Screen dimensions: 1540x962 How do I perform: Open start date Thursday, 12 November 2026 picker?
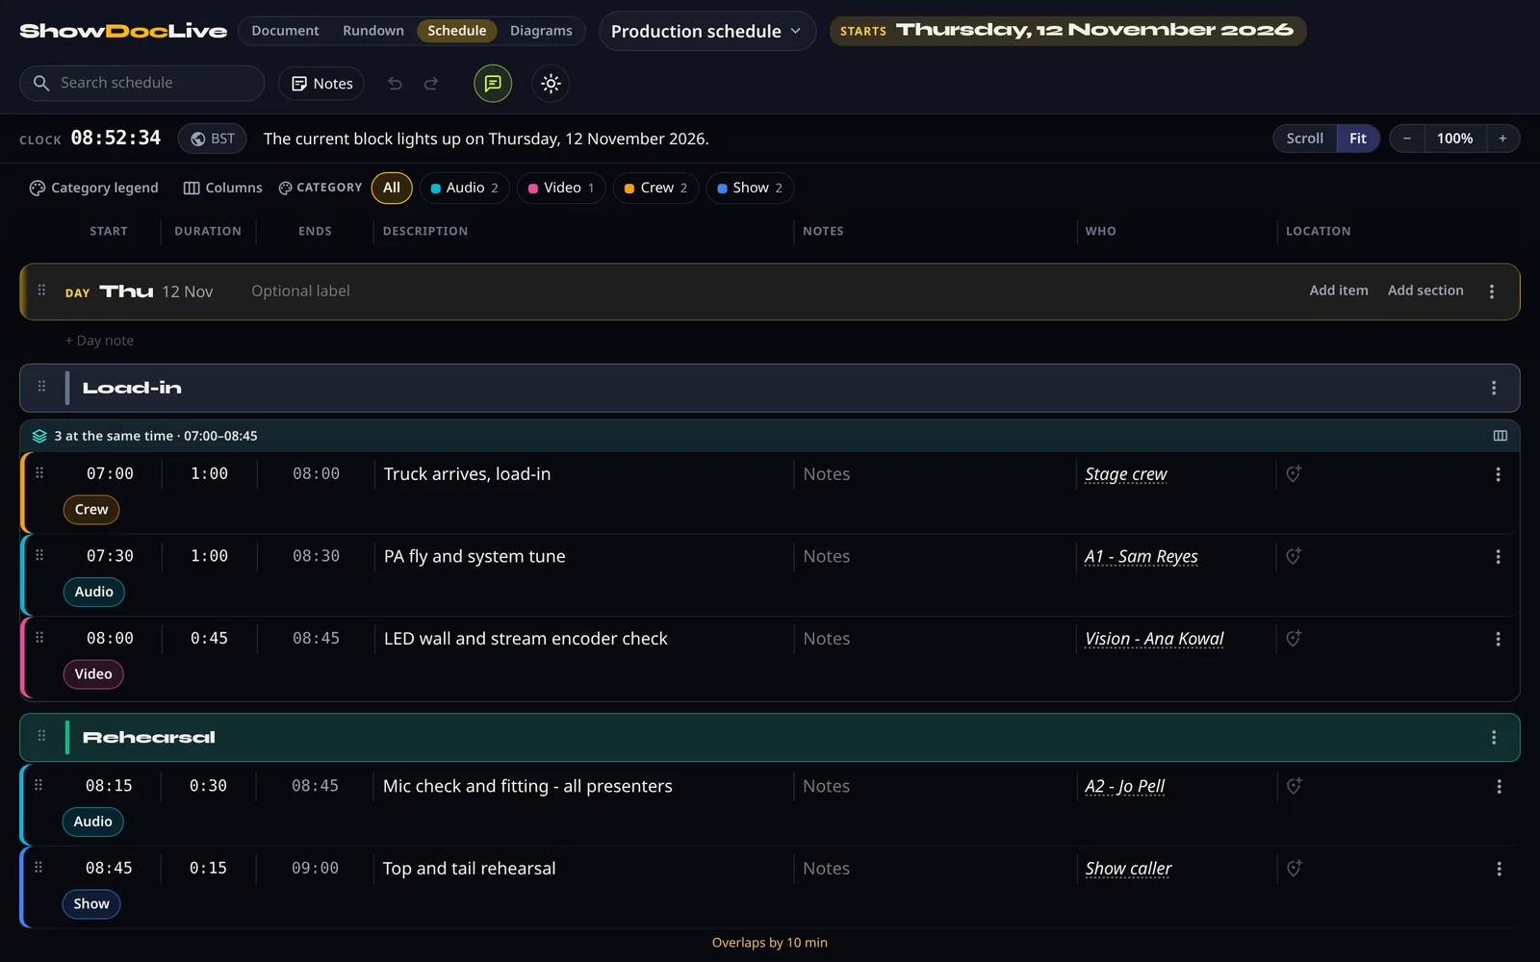1067,31
